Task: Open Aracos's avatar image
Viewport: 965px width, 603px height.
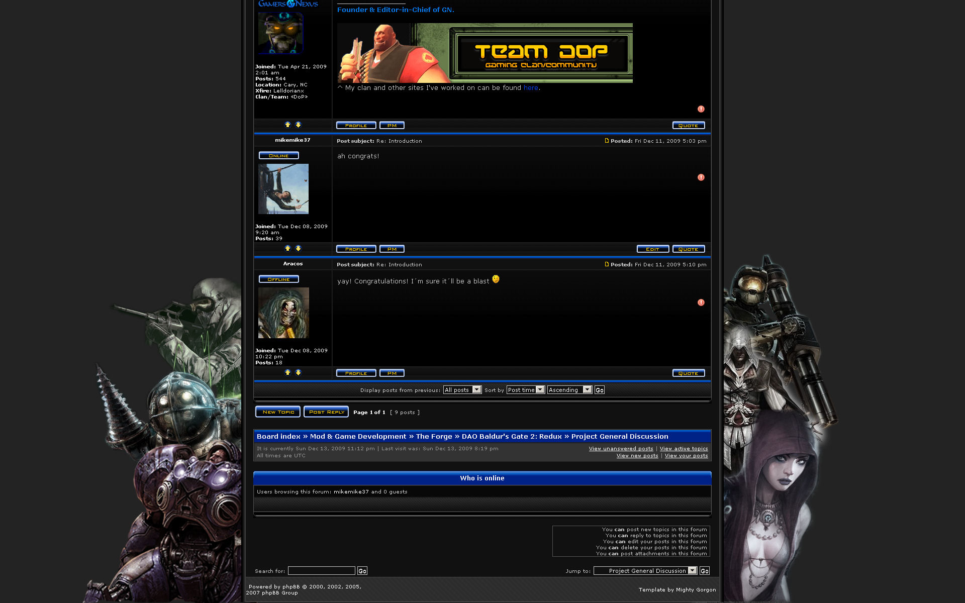Action: point(283,313)
